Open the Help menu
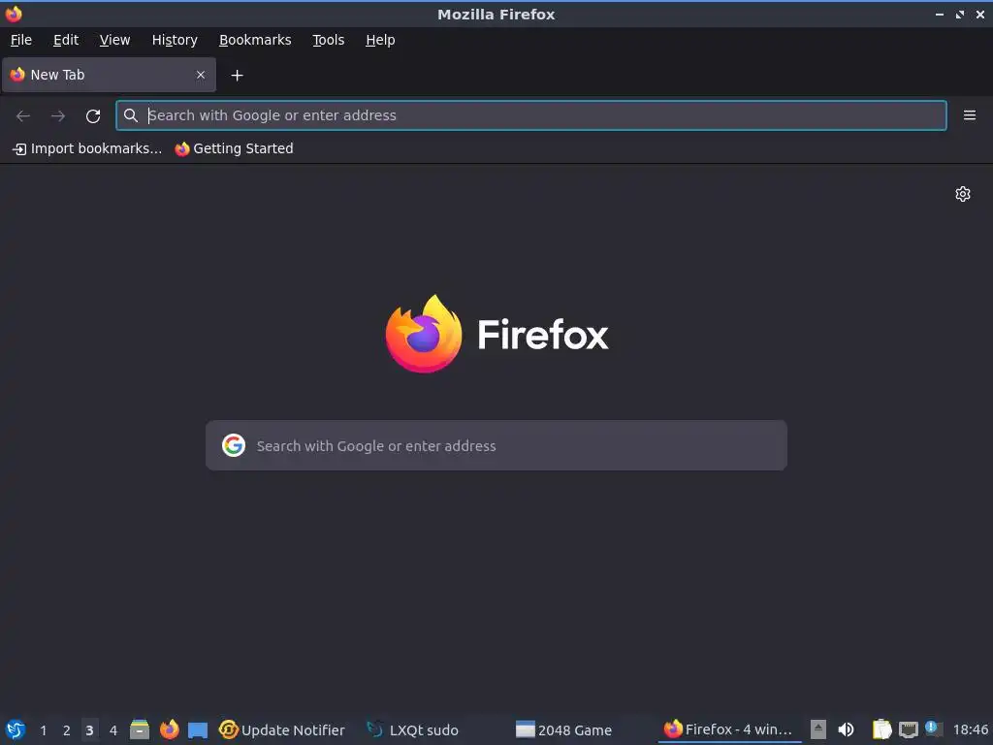 pyautogui.click(x=380, y=40)
